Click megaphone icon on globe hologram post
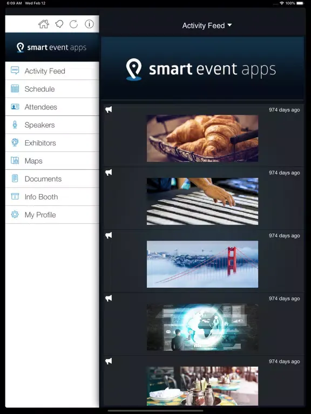 (x=109, y=298)
